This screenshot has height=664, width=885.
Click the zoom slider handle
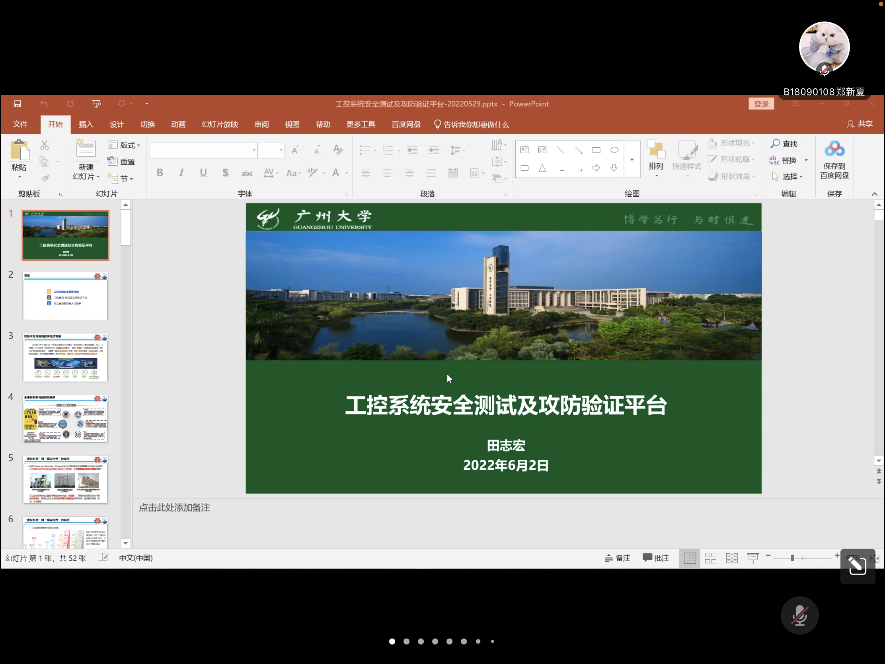click(x=792, y=558)
